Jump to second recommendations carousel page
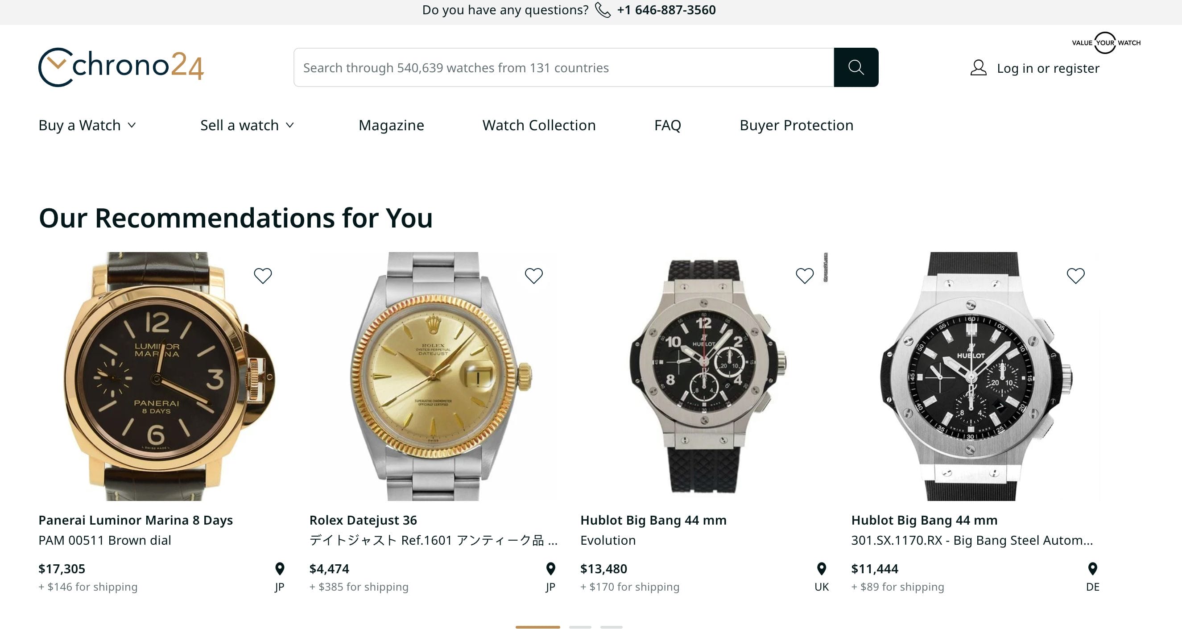Screen dimensions: 1182x629 (580, 626)
